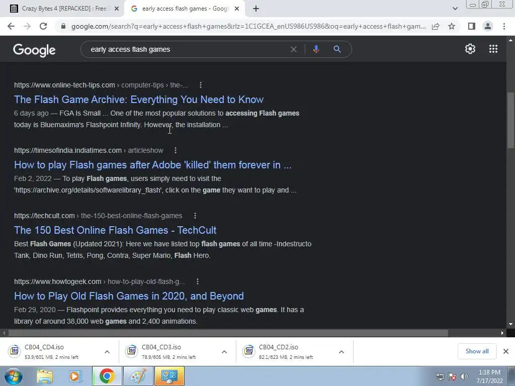Close the Crazy Bytes 4 tab
Screen dimensions: 515x386
click(117, 9)
